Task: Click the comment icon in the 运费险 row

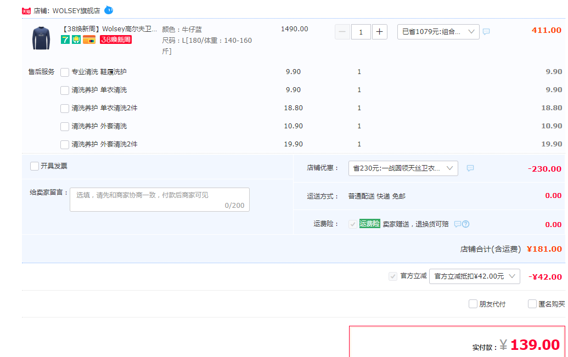Action: click(x=458, y=224)
